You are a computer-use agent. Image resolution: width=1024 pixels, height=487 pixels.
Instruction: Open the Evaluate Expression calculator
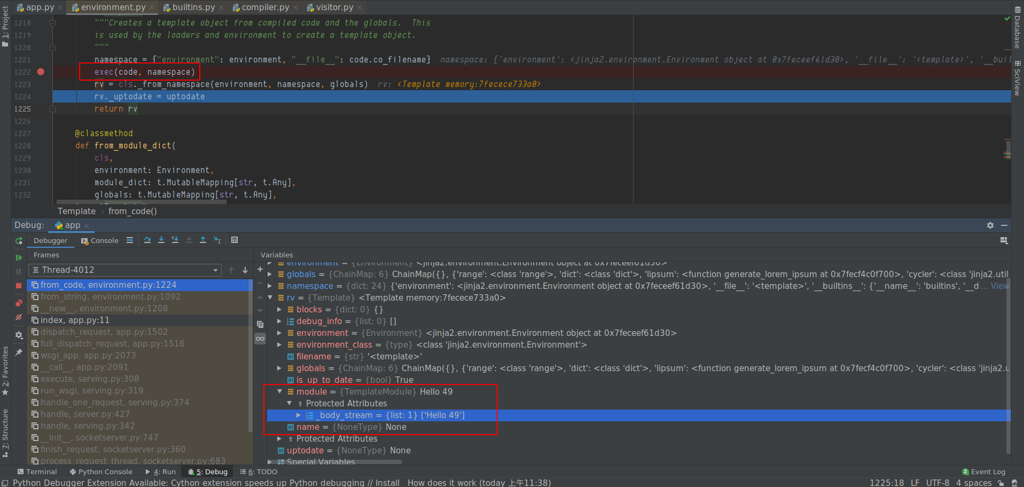234,240
